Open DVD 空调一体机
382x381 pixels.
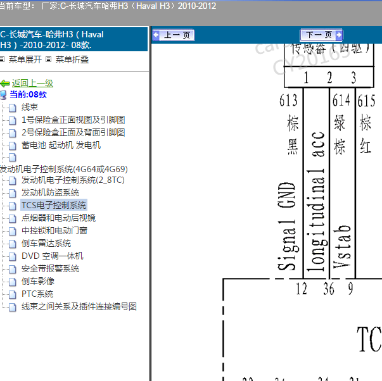click(53, 256)
